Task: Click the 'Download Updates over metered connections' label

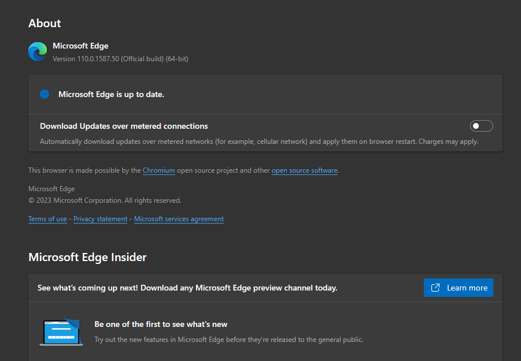Action: point(124,126)
